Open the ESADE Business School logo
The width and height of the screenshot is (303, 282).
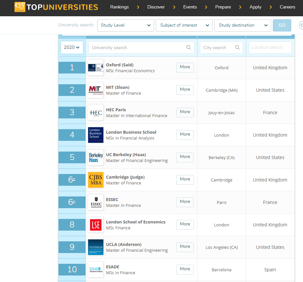pos(96,269)
